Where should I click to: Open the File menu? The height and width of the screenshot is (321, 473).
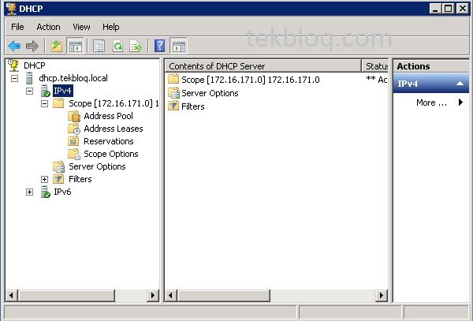17,27
